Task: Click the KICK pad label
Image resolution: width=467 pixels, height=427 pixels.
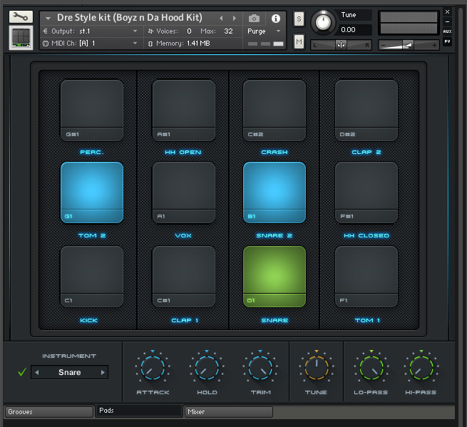Action: click(88, 320)
